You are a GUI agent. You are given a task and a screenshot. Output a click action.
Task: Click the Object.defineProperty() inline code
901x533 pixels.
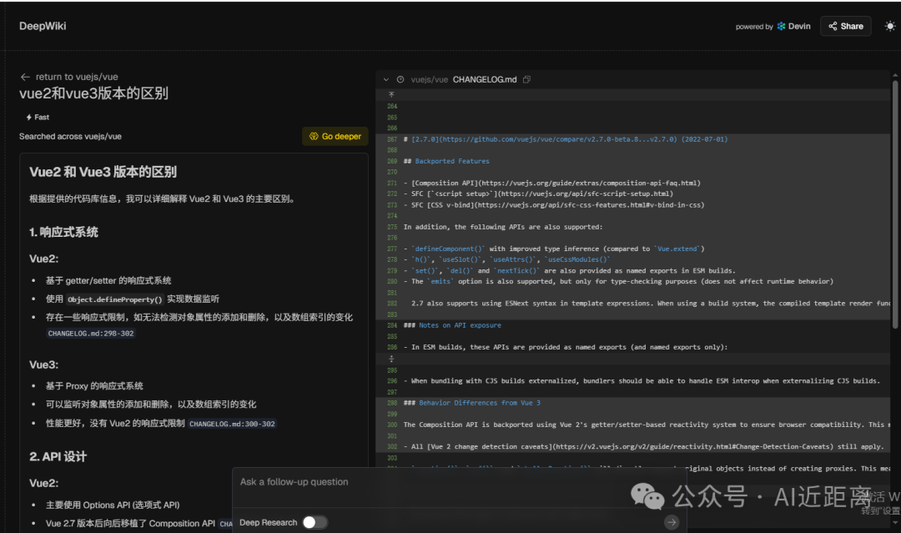click(x=115, y=299)
